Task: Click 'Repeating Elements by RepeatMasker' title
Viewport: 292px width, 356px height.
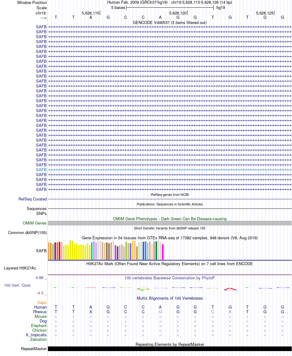Action: point(170,344)
